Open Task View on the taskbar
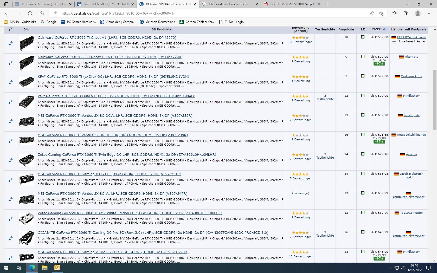Screen dimensions: 437x273 [19, 268]
